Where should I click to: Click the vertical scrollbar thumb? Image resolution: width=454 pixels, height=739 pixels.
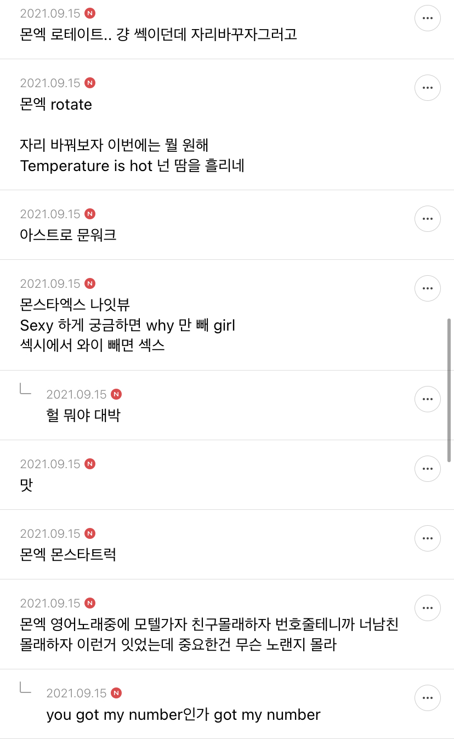pos(450,389)
